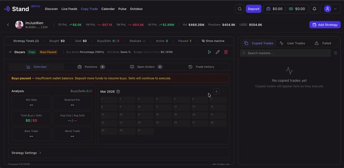Click the wallet address 0x9d84...1344

36,27
